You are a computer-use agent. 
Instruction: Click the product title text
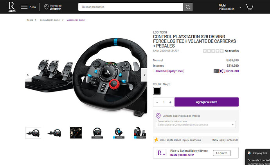194,41
